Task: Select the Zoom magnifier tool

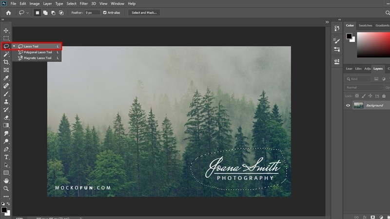Action: [6, 188]
